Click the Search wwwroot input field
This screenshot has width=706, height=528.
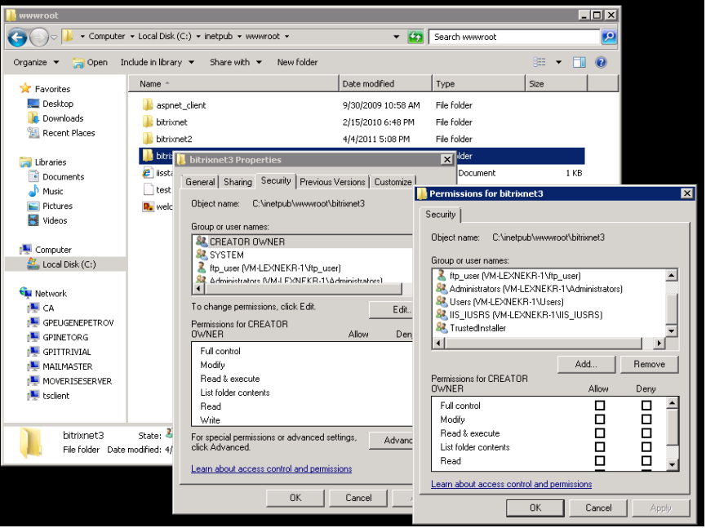(x=514, y=37)
